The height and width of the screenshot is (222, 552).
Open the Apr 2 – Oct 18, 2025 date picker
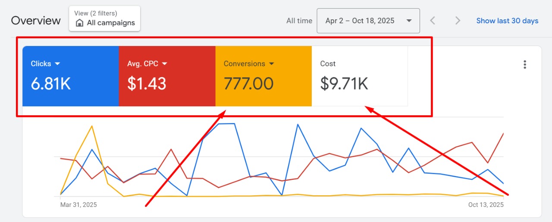[x=368, y=21]
